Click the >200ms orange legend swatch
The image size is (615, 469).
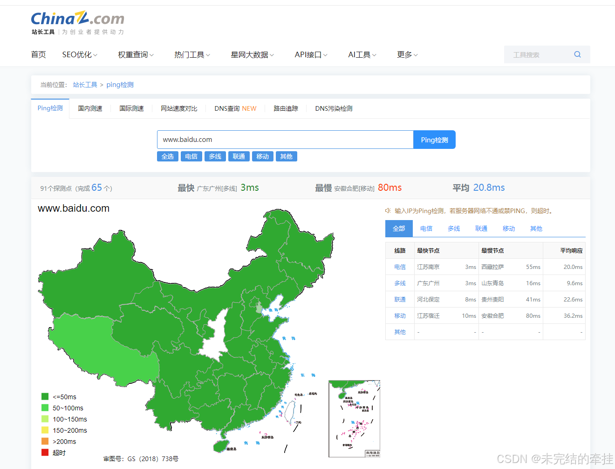point(45,441)
